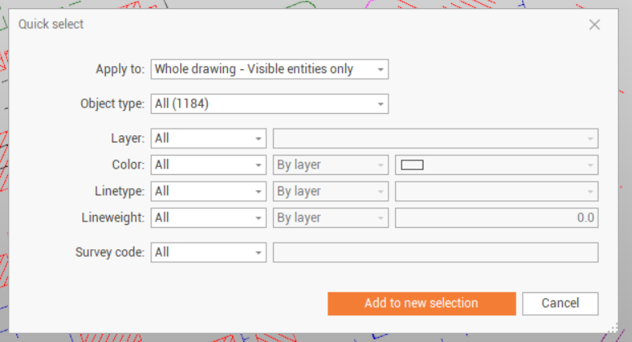Viewport: 632px width, 342px height.
Task: Open the Object type dropdown
Action: pyautogui.click(x=270, y=103)
